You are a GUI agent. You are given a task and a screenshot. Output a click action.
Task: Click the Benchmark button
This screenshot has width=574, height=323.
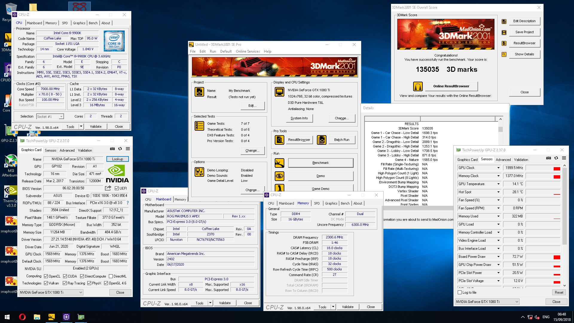[320, 163]
